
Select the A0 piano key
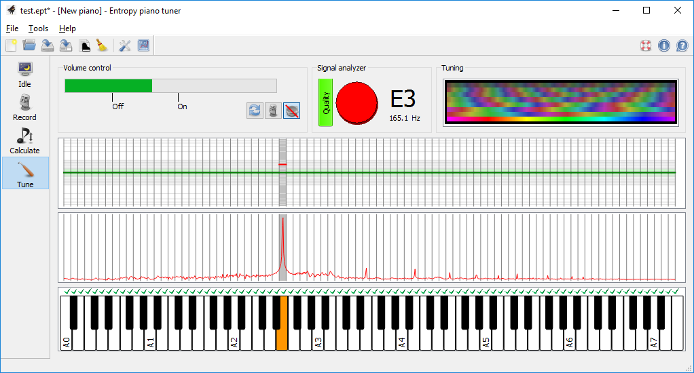67,340
